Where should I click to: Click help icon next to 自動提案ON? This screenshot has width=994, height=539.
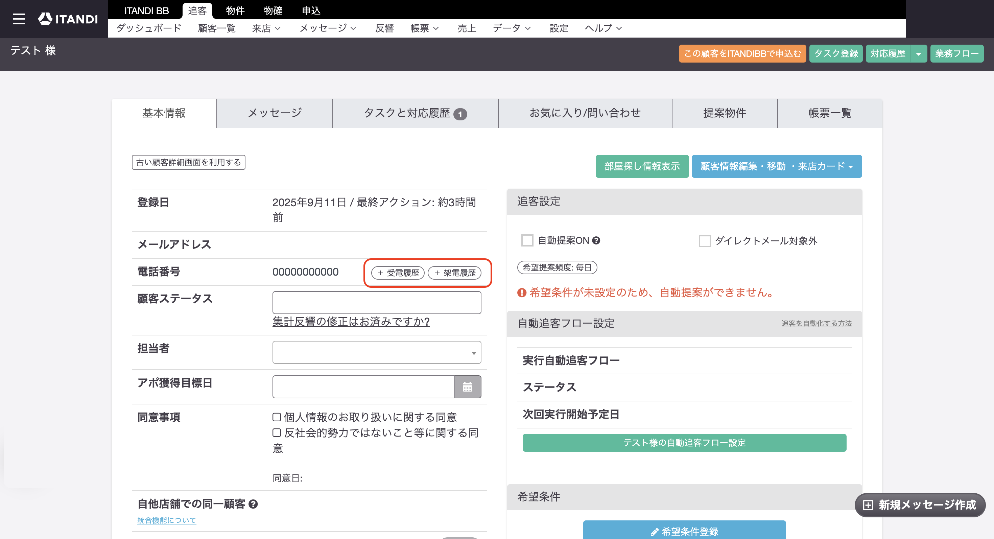tap(596, 240)
